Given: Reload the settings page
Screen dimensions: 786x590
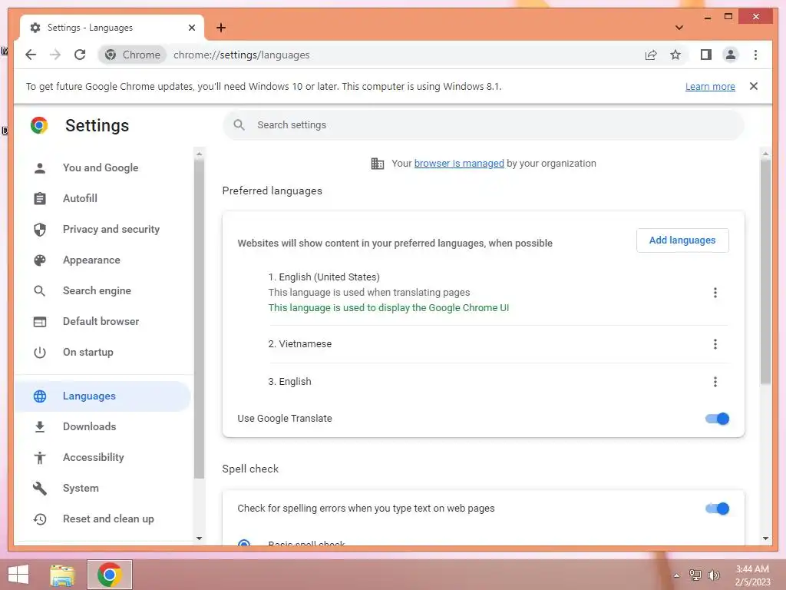Looking at the screenshot, I should (80, 55).
